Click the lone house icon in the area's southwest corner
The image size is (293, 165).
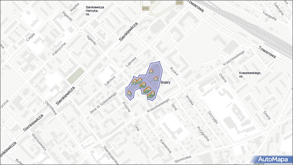click(x=129, y=93)
